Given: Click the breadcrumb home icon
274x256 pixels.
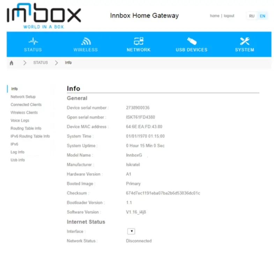Looking at the screenshot, I should (12, 63).
